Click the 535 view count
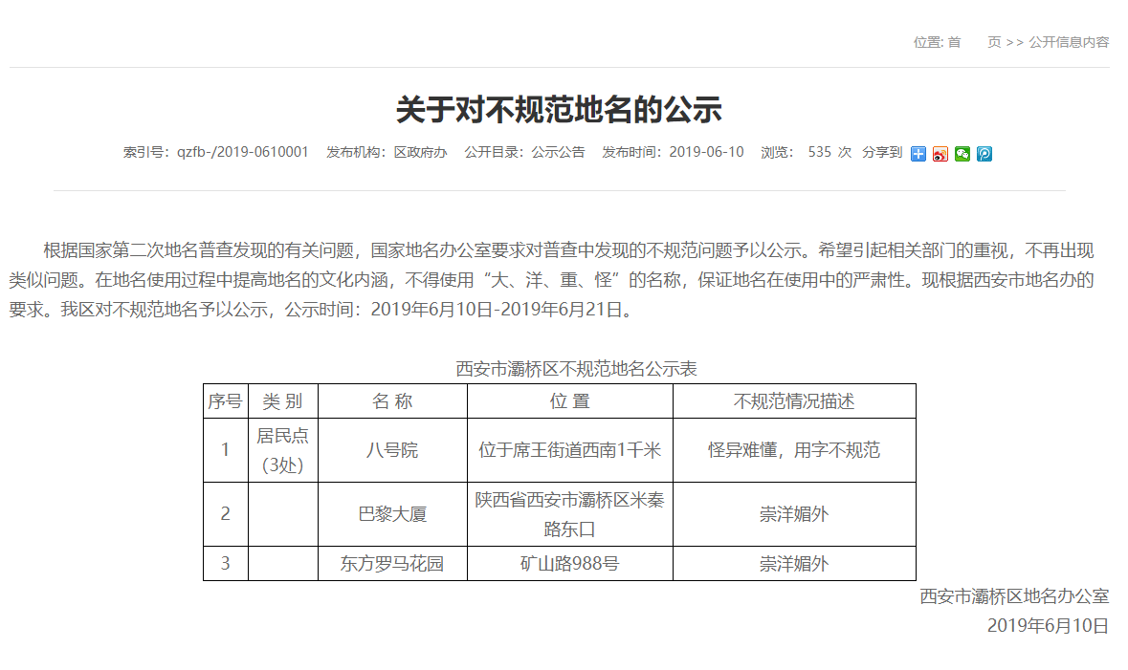The width and height of the screenshot is (1128, 670). click(x=819, y=152)
